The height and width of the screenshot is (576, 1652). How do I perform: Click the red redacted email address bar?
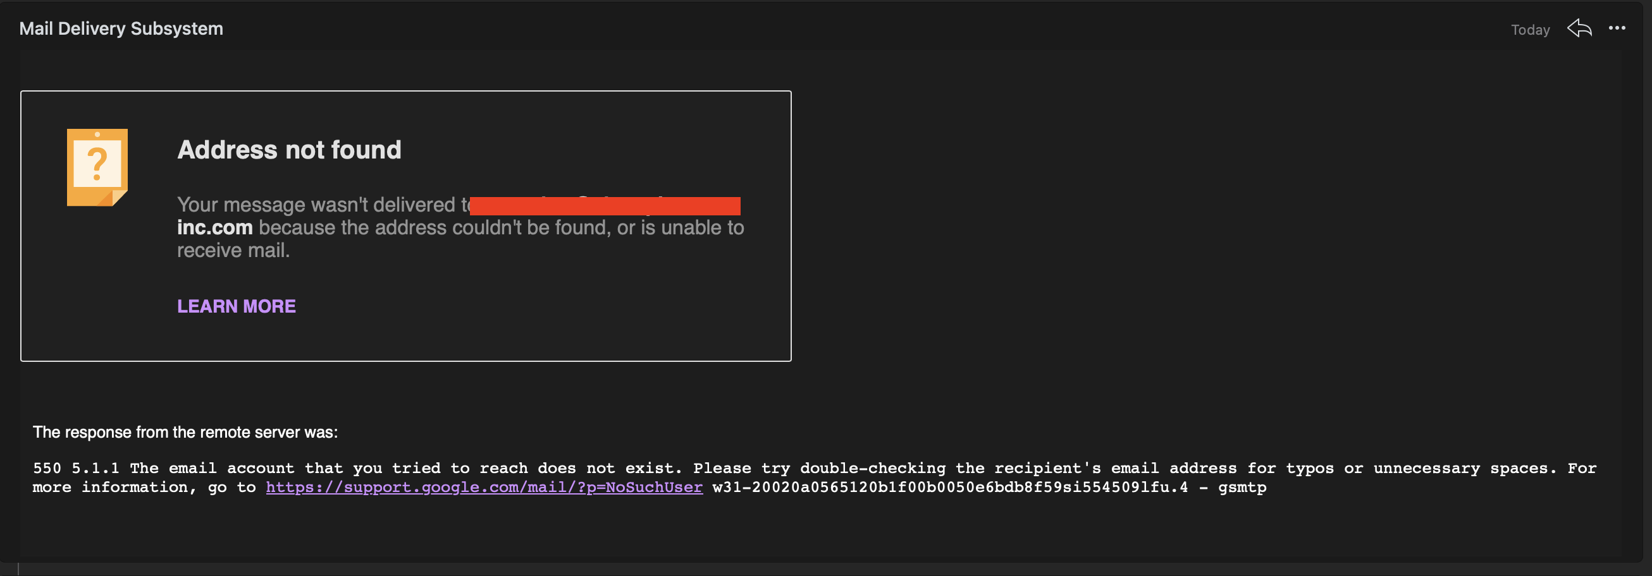coord(605,206)
